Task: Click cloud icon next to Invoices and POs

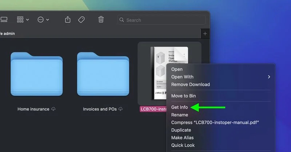Action: (x=120, y=109)
